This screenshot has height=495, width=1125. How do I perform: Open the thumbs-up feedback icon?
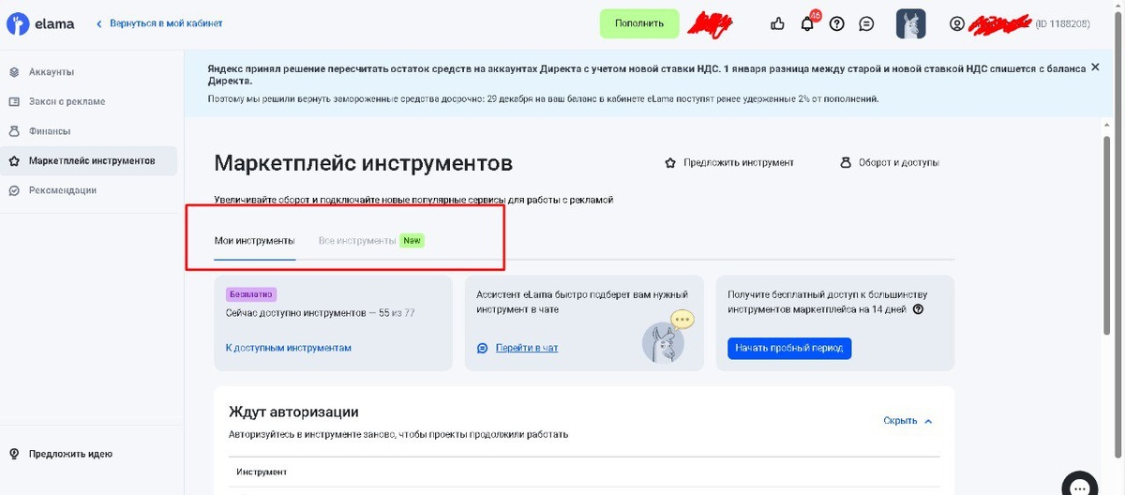(777, 23)
